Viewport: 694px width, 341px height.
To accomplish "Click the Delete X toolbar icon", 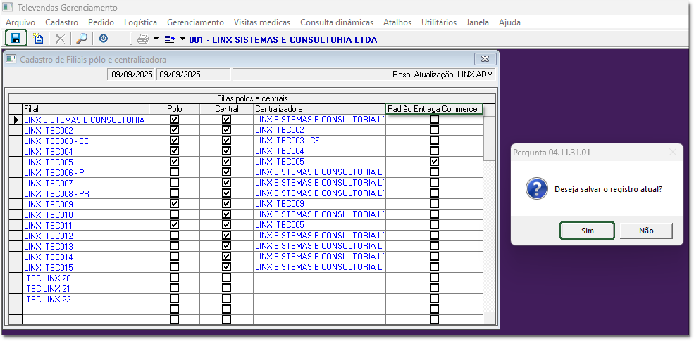I will pos(60,39).
